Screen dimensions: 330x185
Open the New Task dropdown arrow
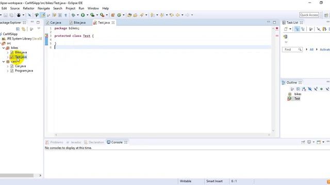click(290, 29)
